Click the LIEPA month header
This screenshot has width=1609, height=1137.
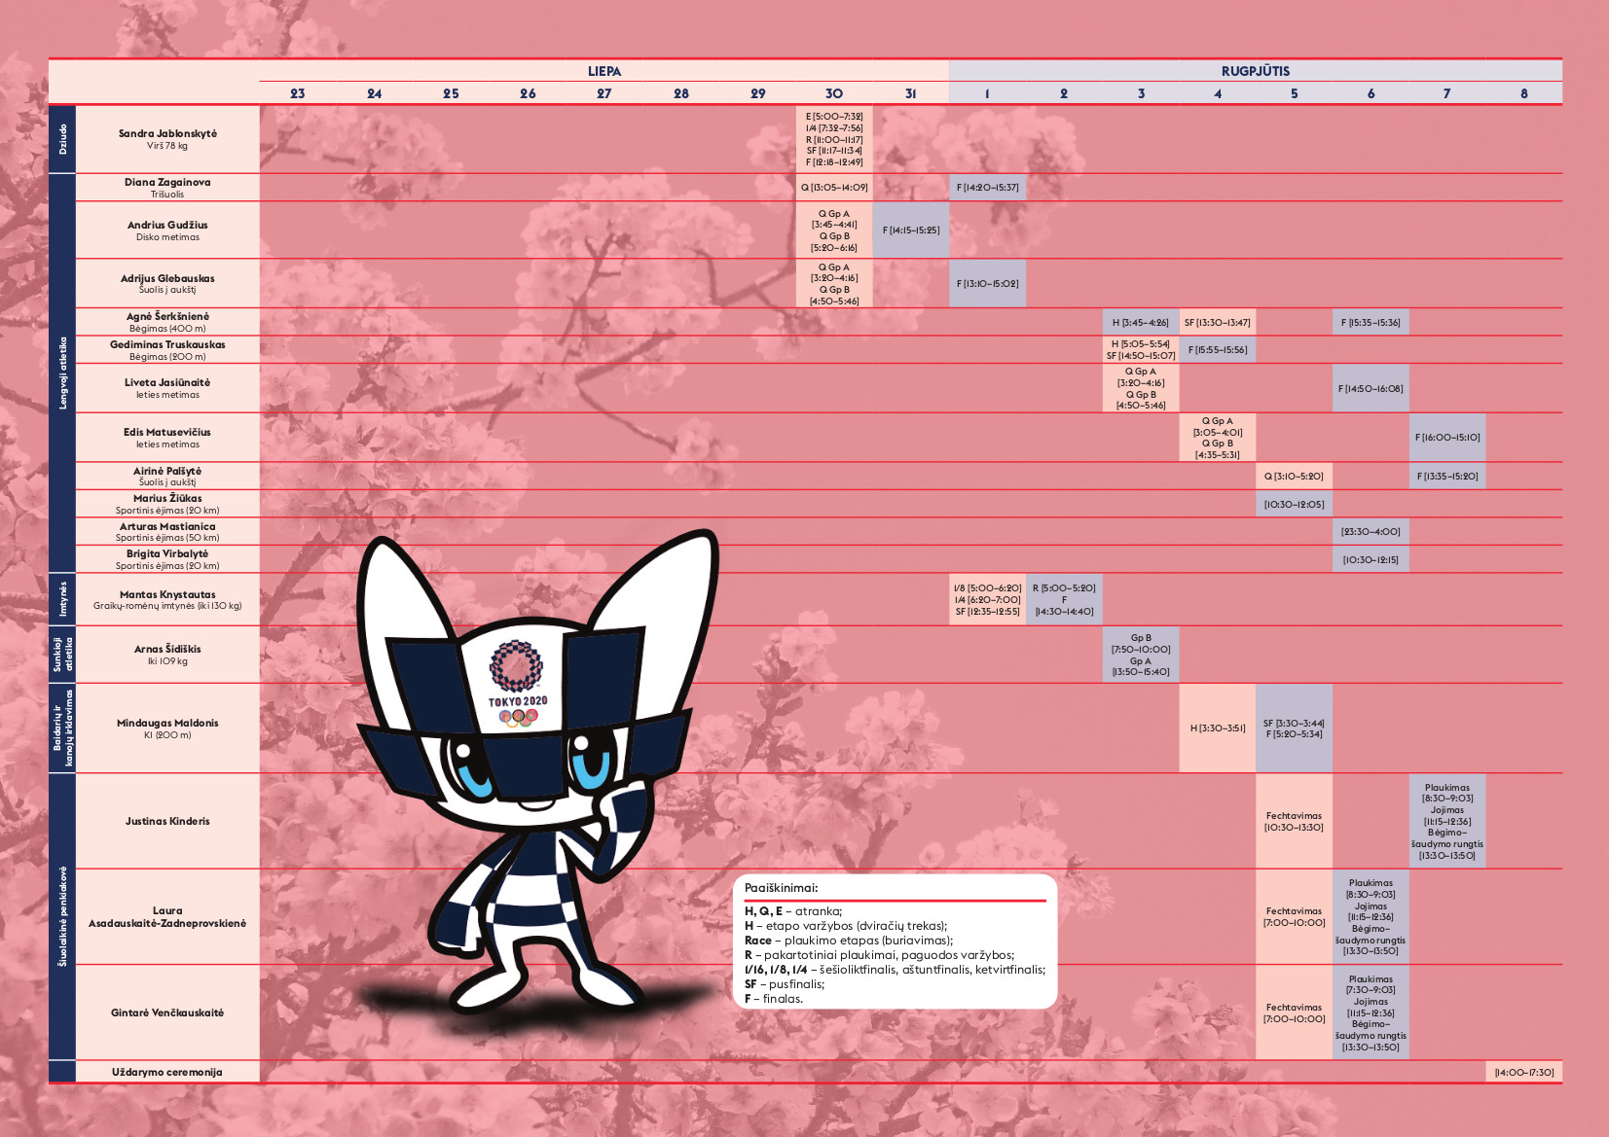click(x=603, y=71)
